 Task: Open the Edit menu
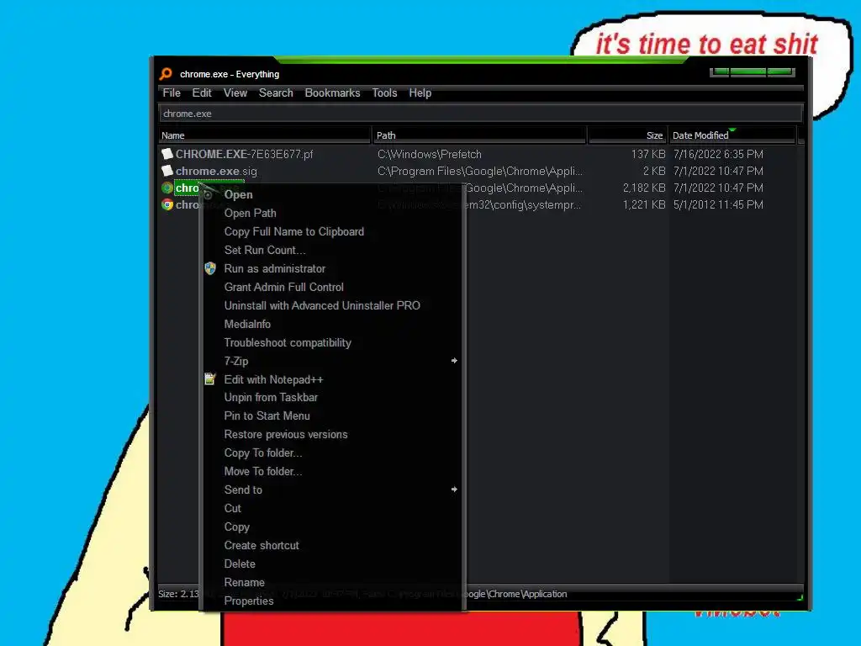202,93
